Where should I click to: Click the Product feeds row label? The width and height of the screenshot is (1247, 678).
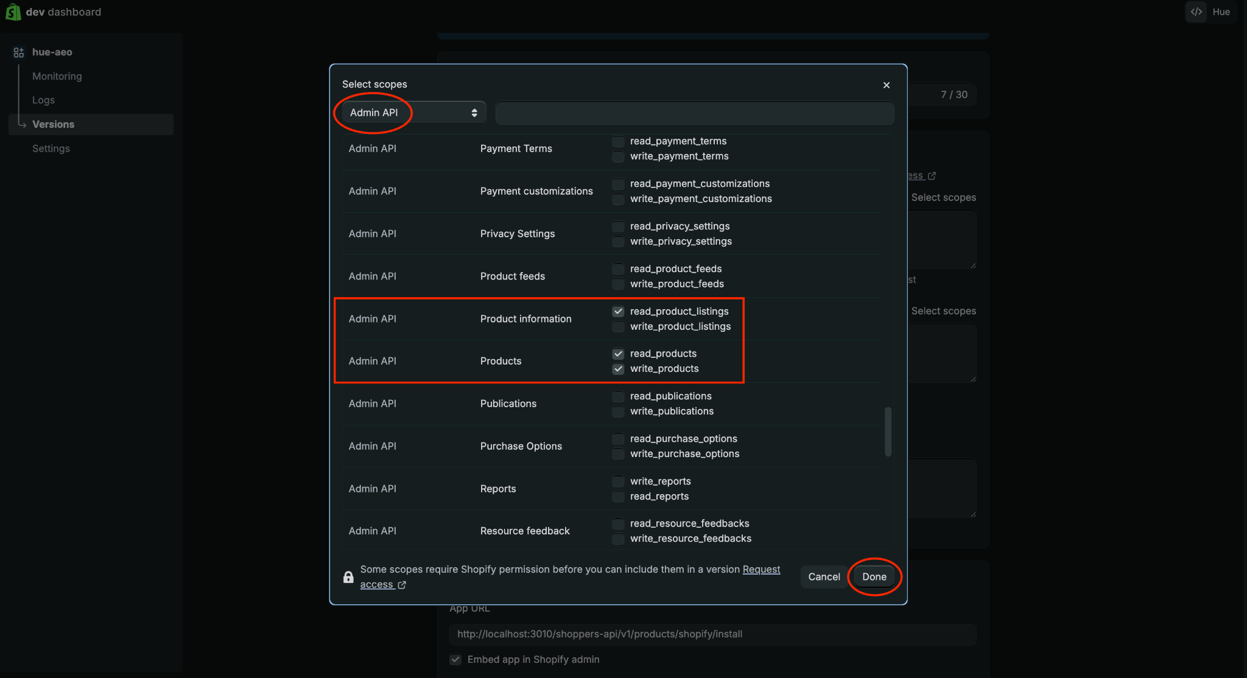pos(513,276)
